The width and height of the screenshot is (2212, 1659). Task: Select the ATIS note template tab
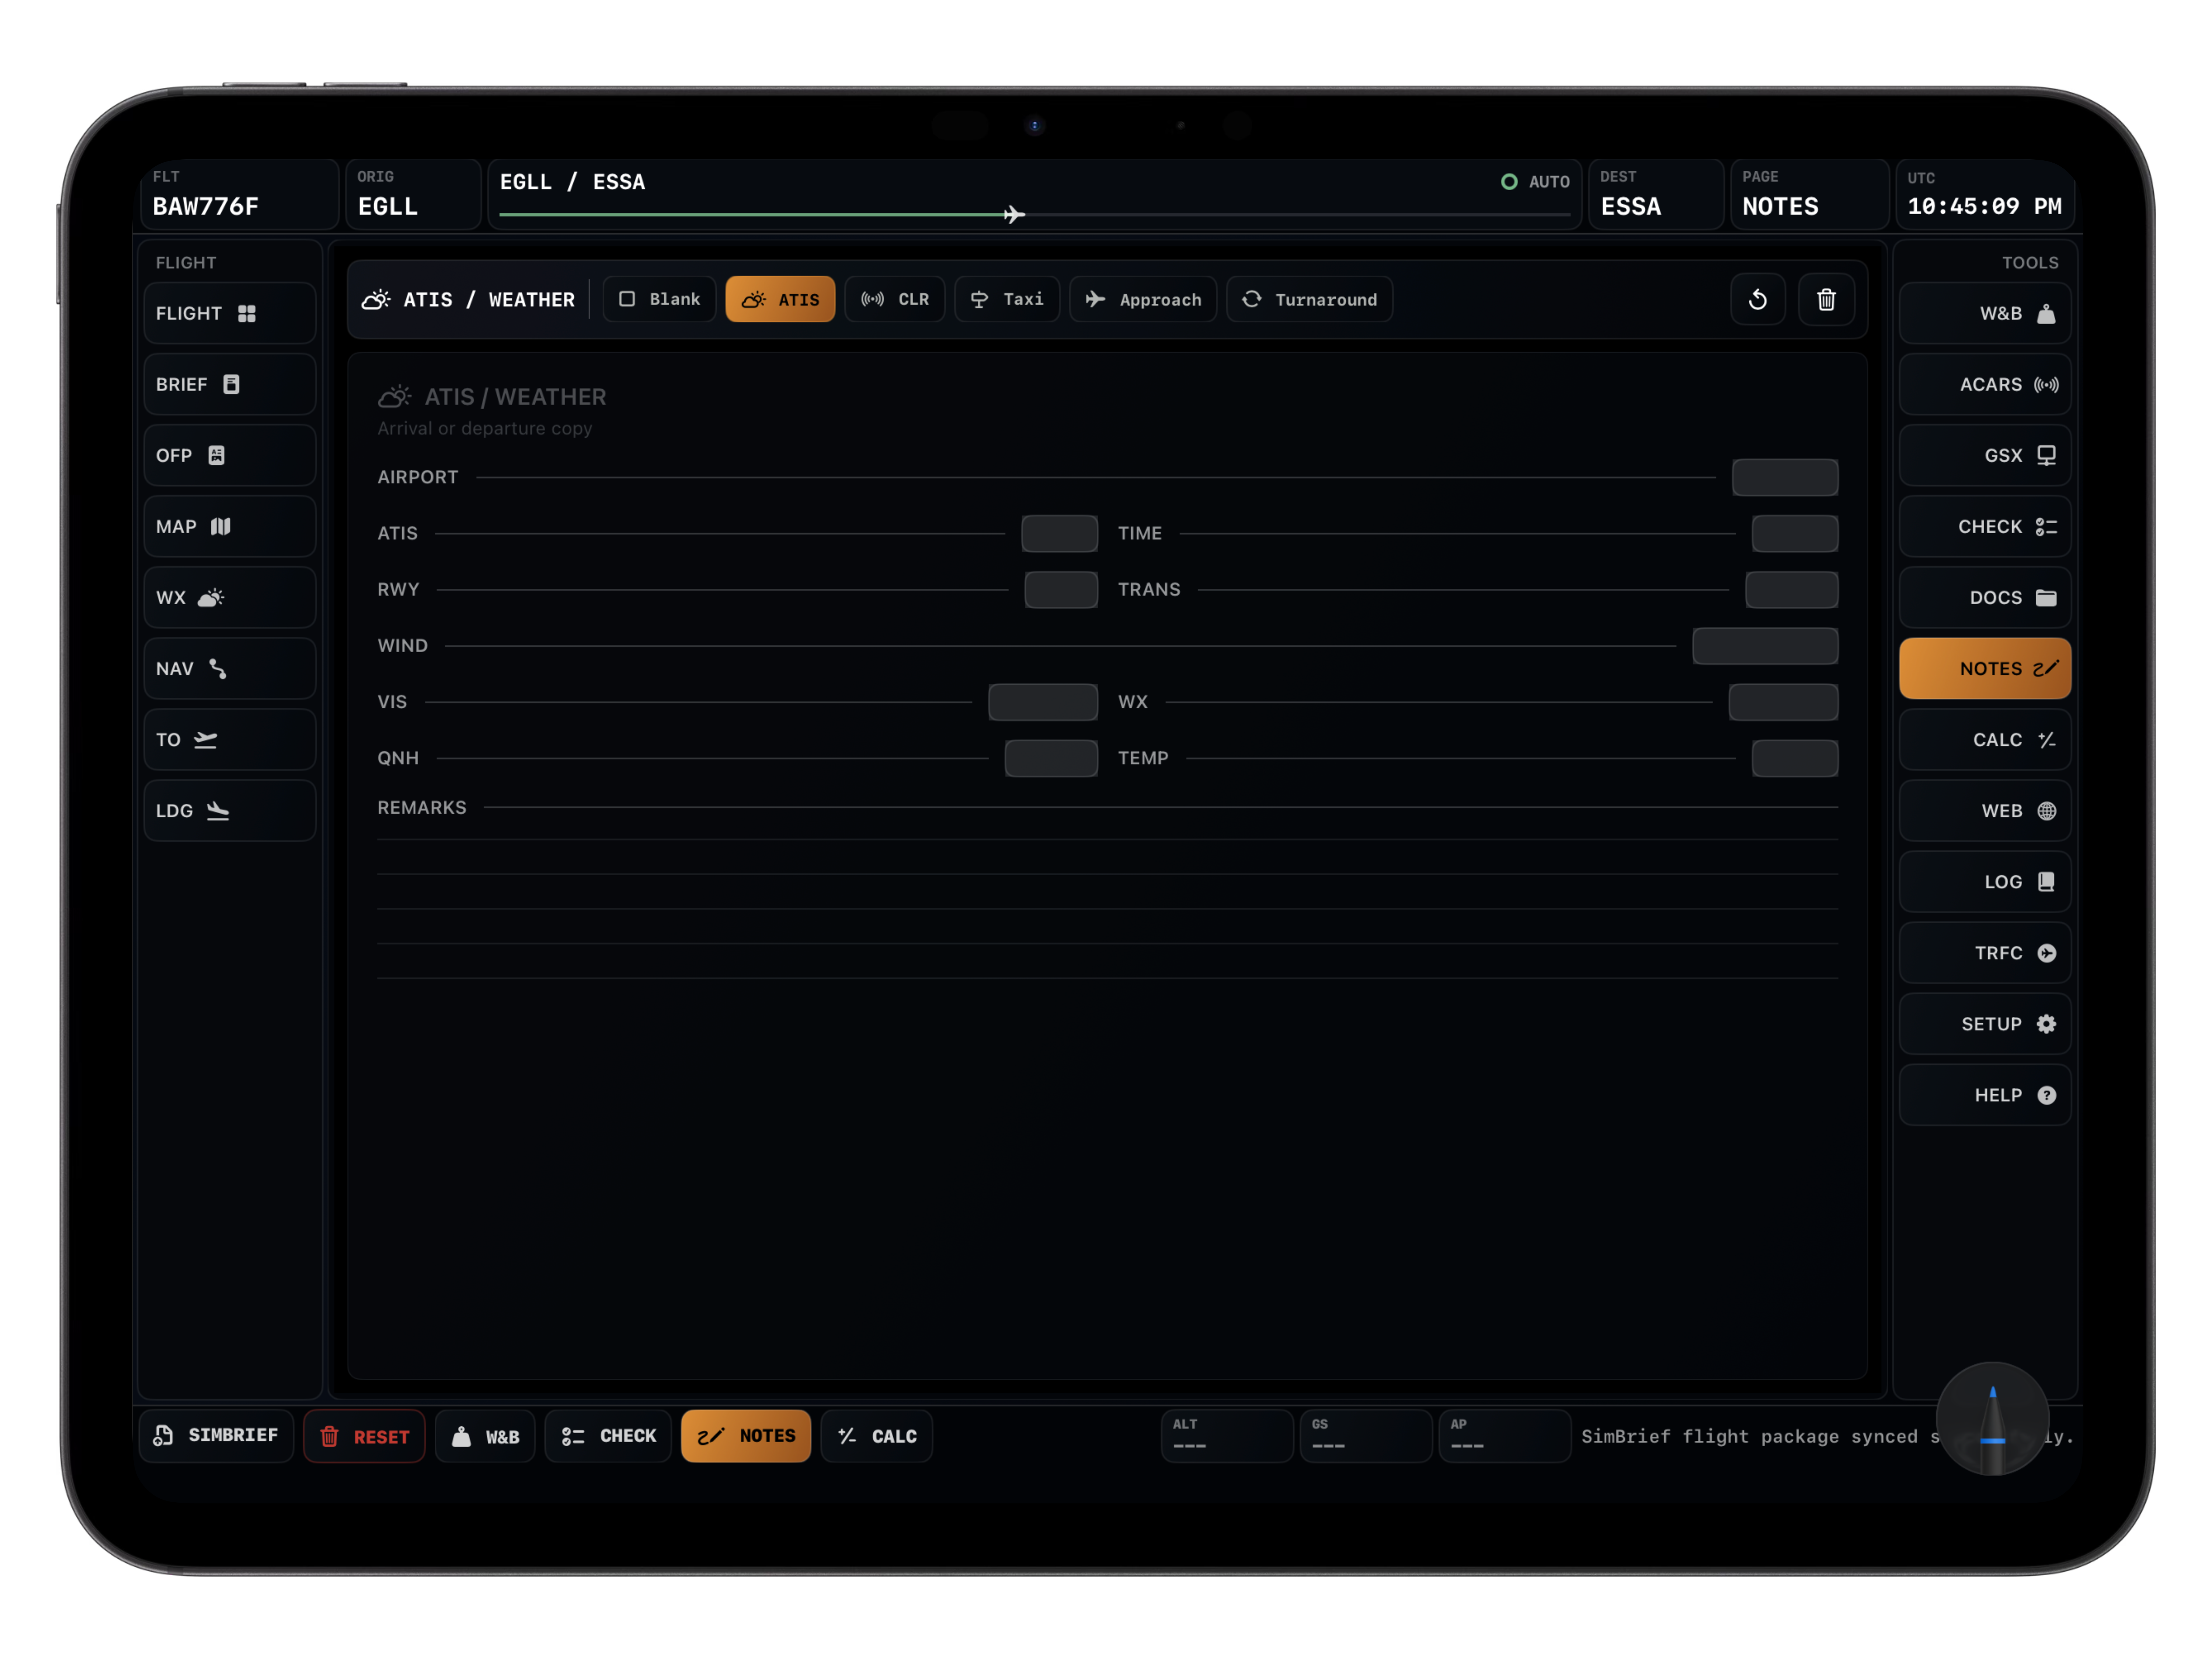pyautogui.click(x=780, y=299)
